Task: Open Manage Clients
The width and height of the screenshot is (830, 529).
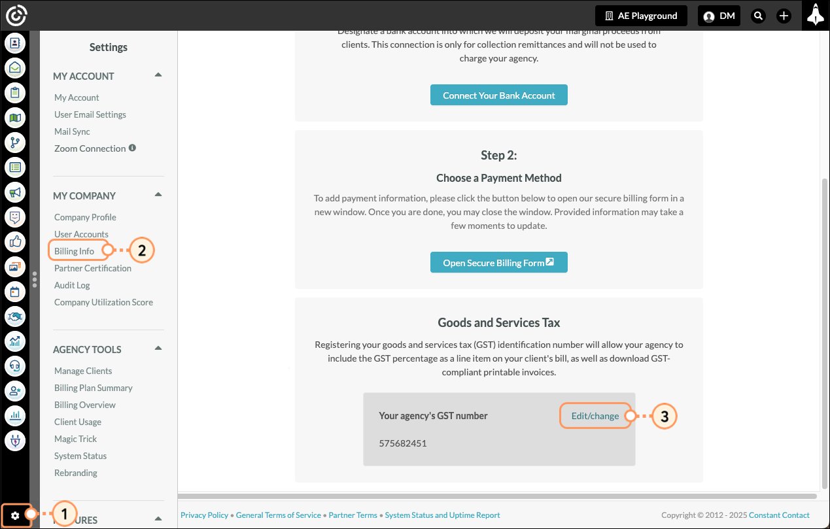Action: 83,371
